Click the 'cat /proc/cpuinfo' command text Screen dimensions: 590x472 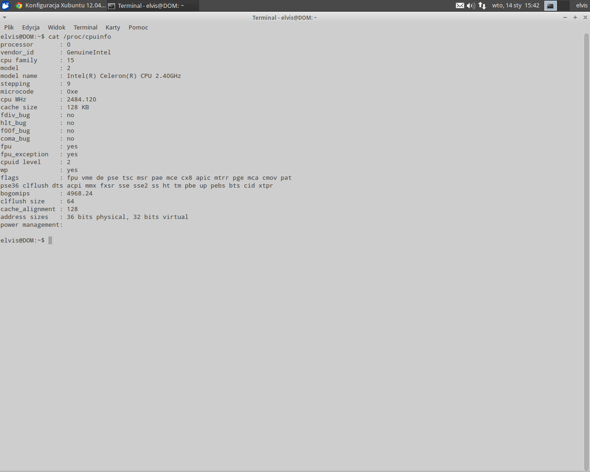tap(80, 37)
